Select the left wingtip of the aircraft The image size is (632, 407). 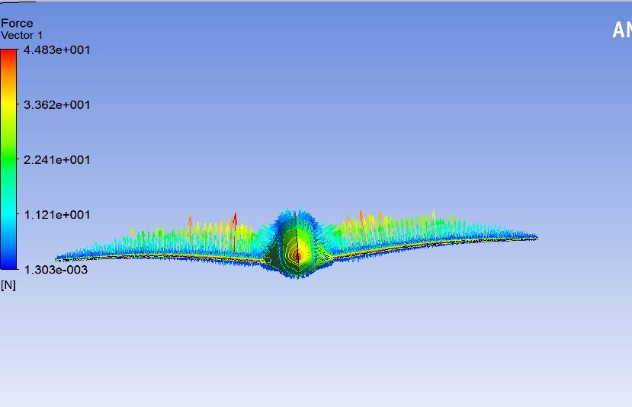[59, 258]
